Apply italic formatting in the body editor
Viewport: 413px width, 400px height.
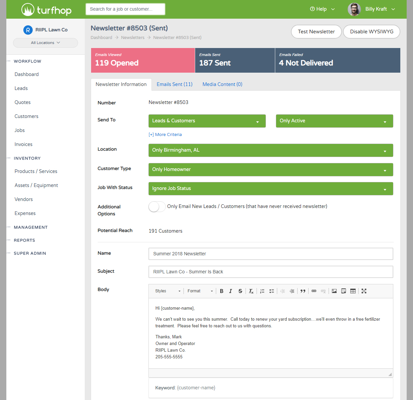pyautogui.click(x=231, y=291)
